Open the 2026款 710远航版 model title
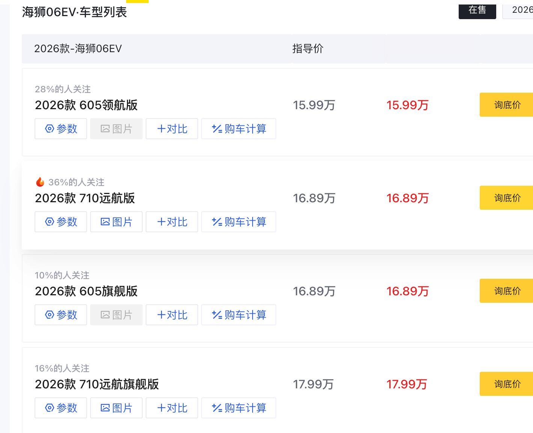This screenshot has height=433, width=533. [85, 198]
